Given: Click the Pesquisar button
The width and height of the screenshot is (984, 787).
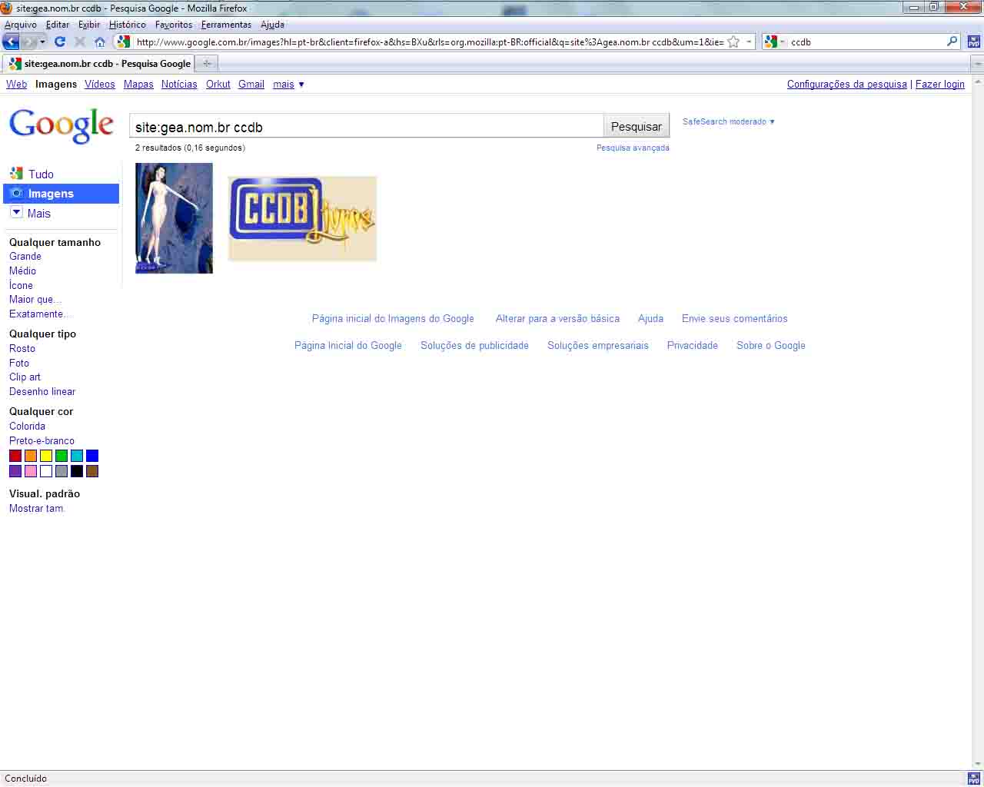Looking at the screenshot, I should point(636,126).
